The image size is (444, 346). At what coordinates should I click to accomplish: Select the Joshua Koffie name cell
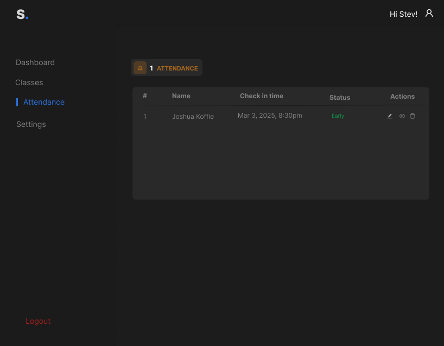(193, 116)
